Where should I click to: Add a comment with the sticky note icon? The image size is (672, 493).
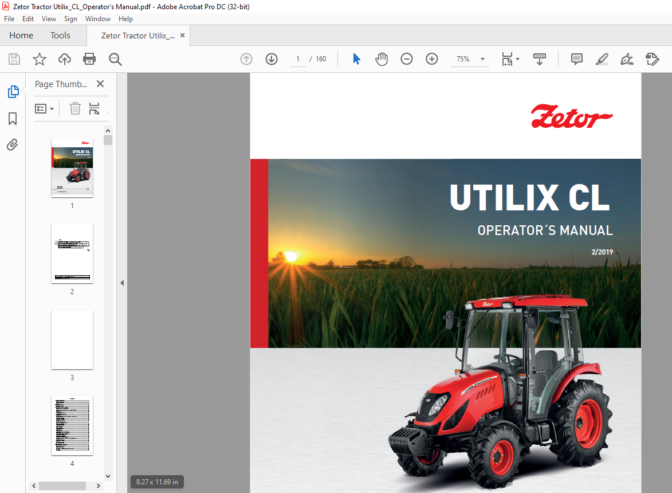point(577,59)
